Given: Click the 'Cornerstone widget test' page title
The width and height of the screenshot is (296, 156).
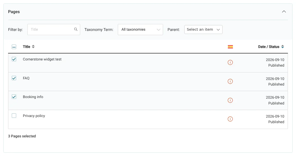Looking at the screenshot, I should (x=42, y=59).
